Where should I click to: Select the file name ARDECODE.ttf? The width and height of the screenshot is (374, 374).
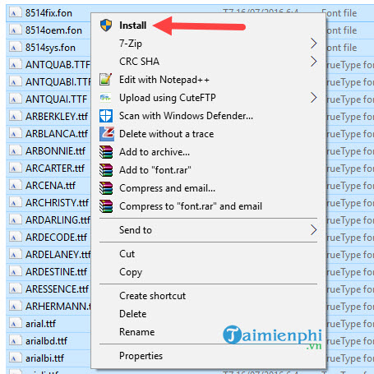[56, 238]
